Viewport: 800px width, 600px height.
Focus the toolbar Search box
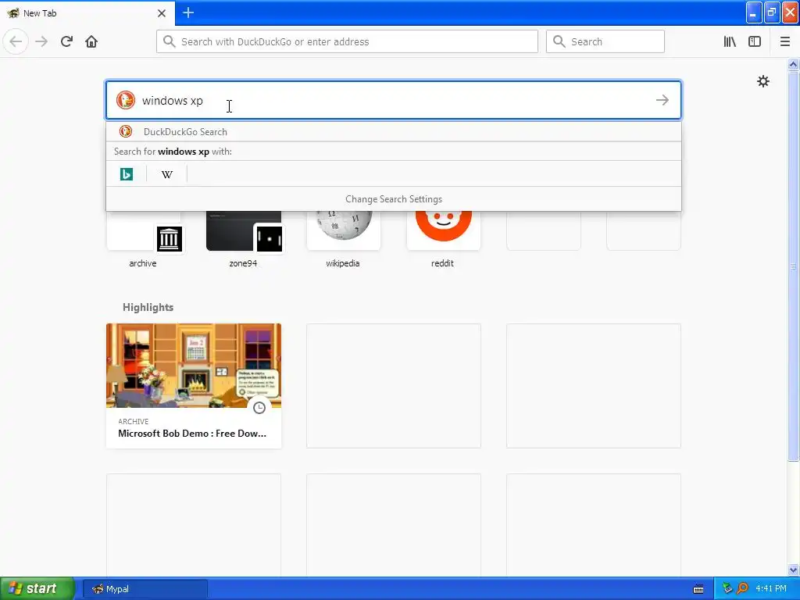[605, 41]
